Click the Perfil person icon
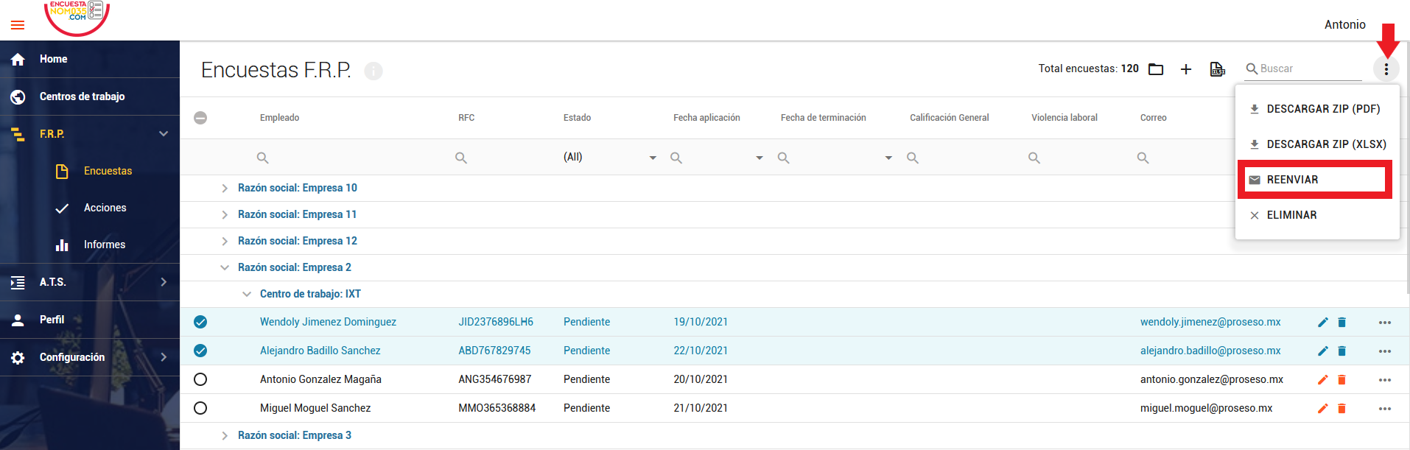The height and width of the screenshot is (450, 1410). click(x=18, y=320)
